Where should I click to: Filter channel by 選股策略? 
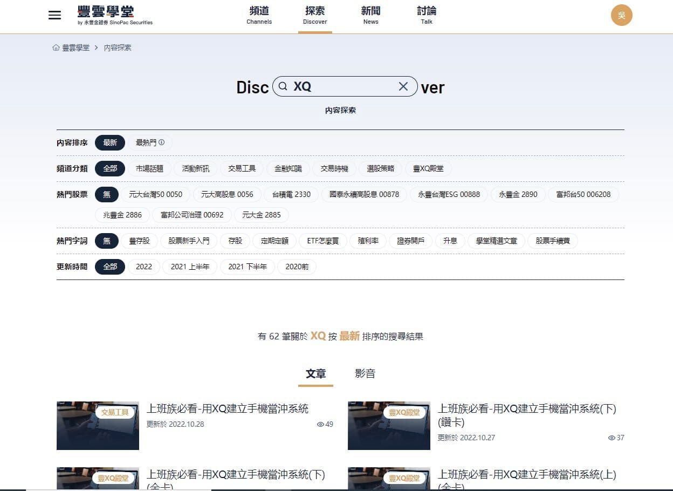click(x=381, y=168)
